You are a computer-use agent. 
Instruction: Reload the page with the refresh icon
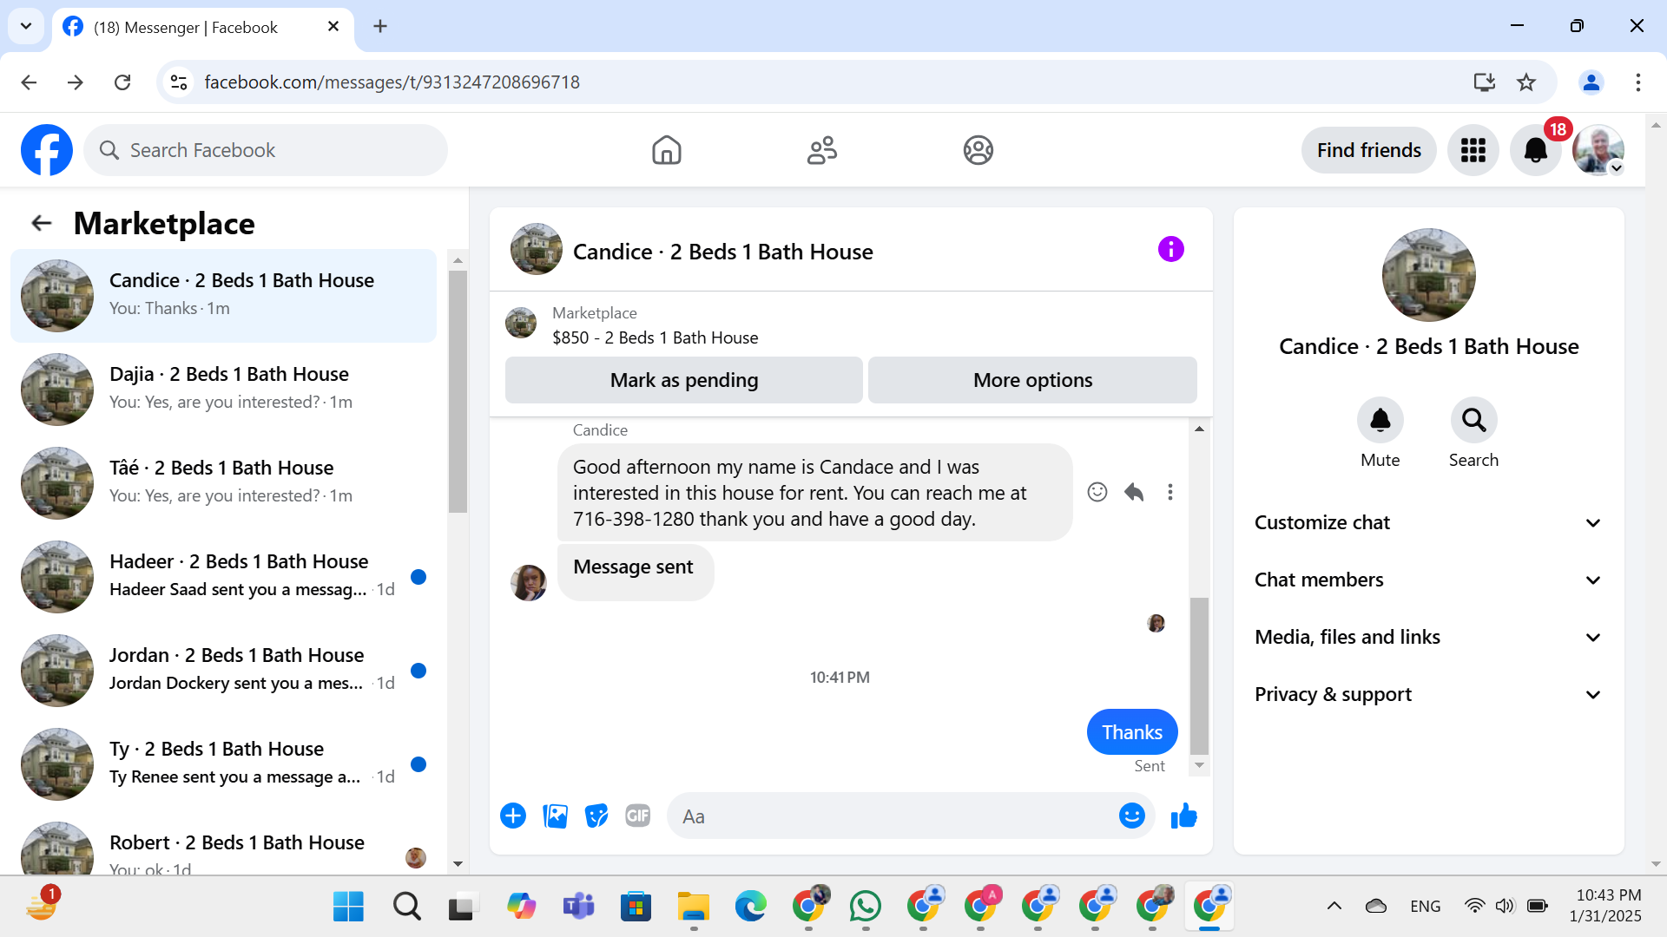(x=122, y=82)
